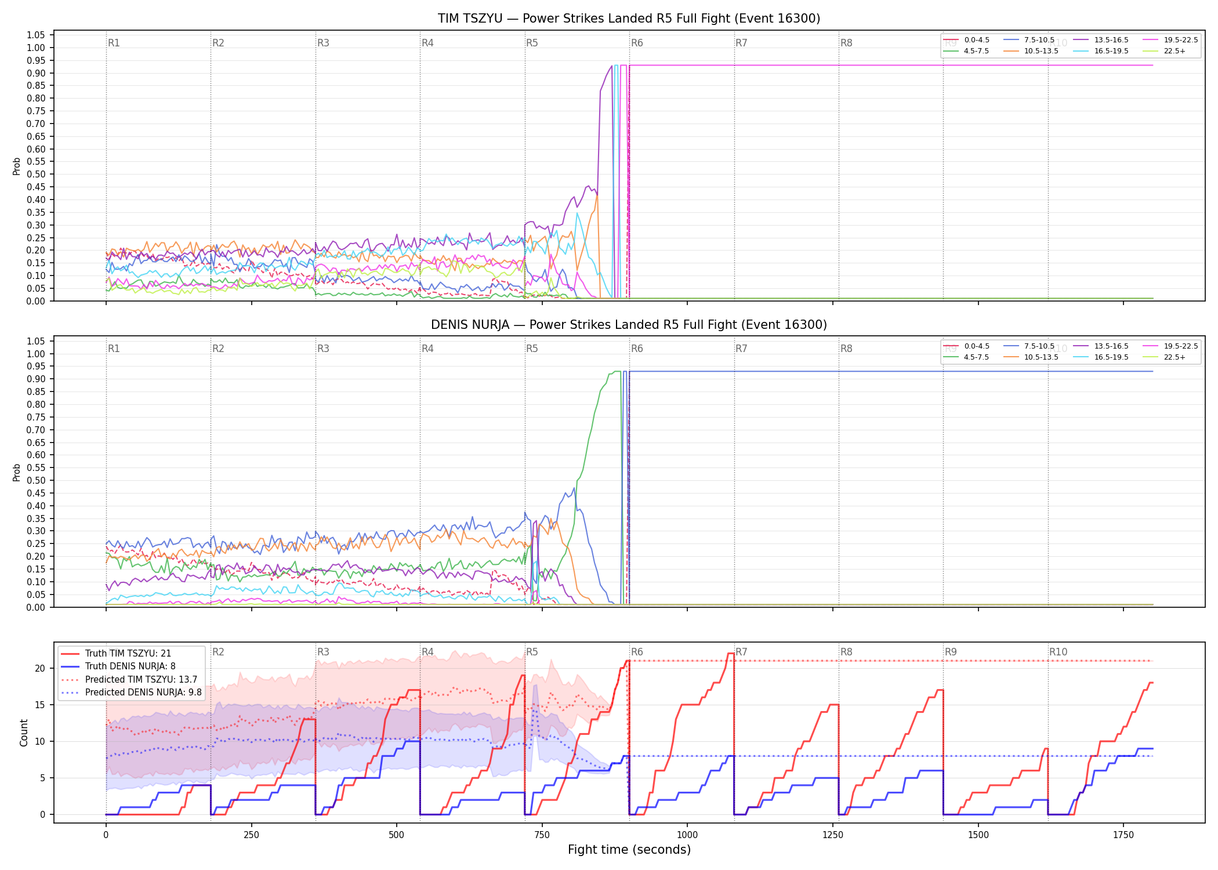Click the "750" tick on the fight time axis
This screenshot has width=1218, height=870.
tap(542, 835)
